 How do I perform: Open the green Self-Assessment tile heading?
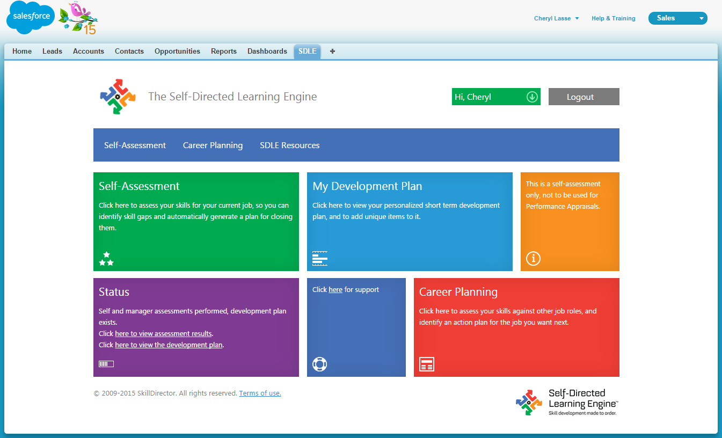coord(139,186)
